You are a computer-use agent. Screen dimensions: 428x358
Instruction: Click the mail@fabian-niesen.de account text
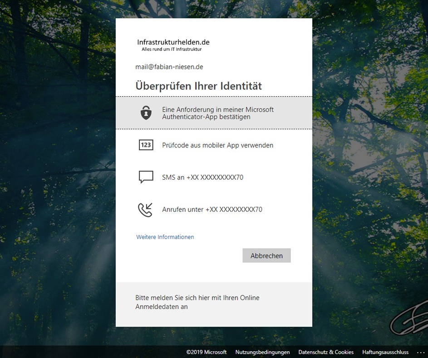[x=169, y=67]
